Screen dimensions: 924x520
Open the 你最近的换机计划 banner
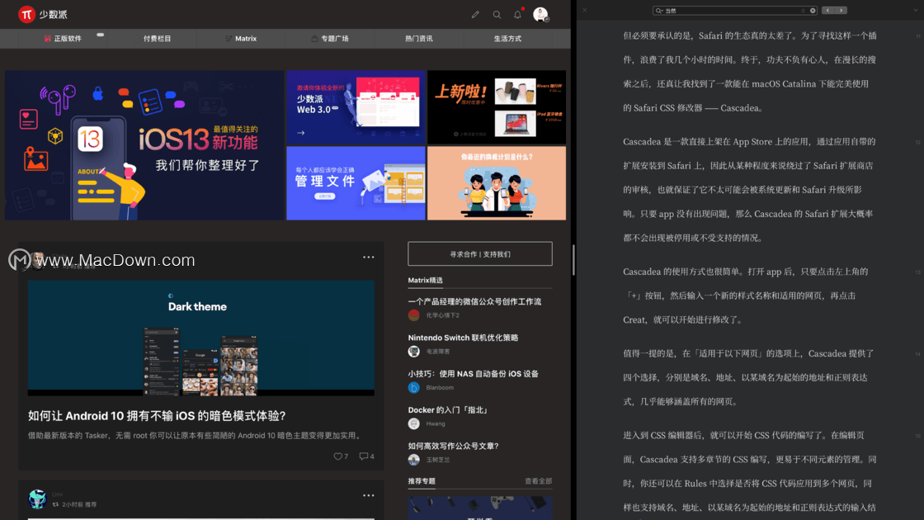497,182
